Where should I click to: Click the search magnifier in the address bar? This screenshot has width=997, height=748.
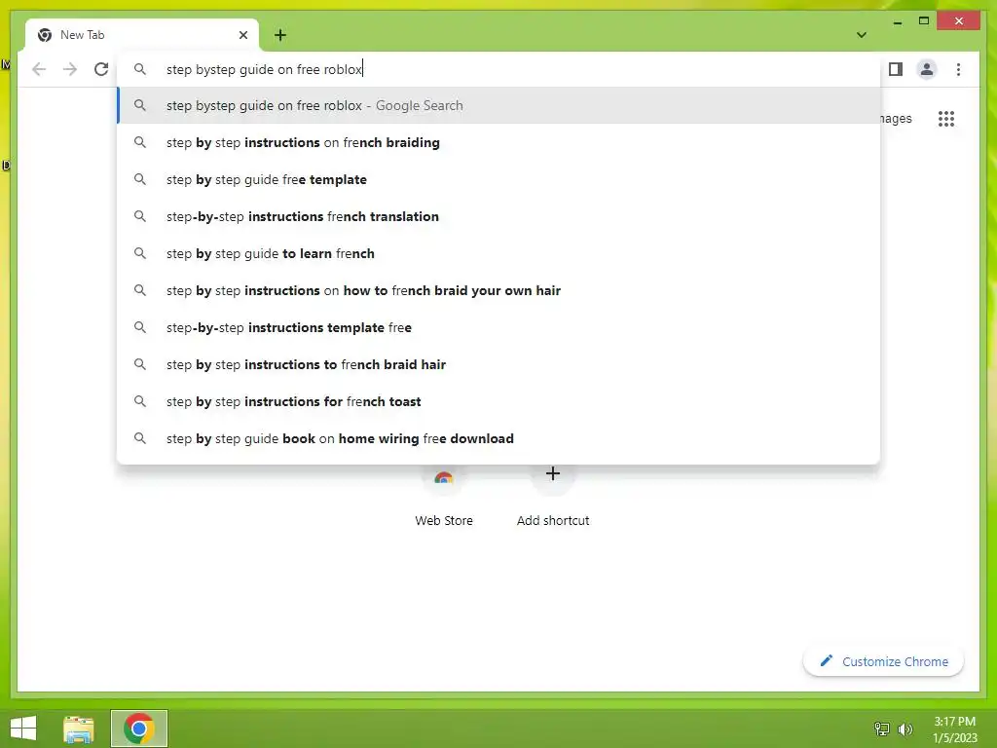(140, 69)
